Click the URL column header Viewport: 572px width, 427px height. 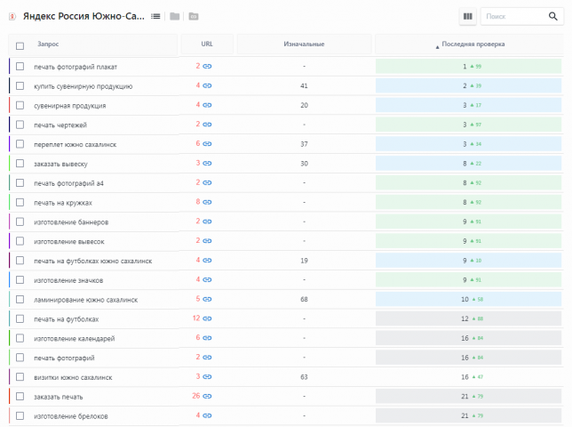pos(207,44)
